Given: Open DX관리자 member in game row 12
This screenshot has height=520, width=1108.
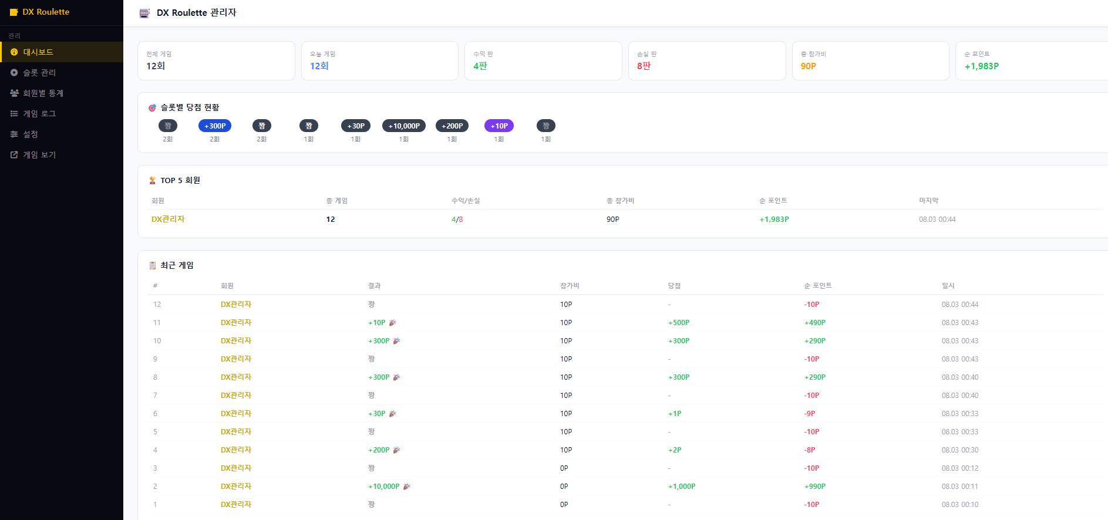Looking at the screenshot, I should tap(236, 305).
